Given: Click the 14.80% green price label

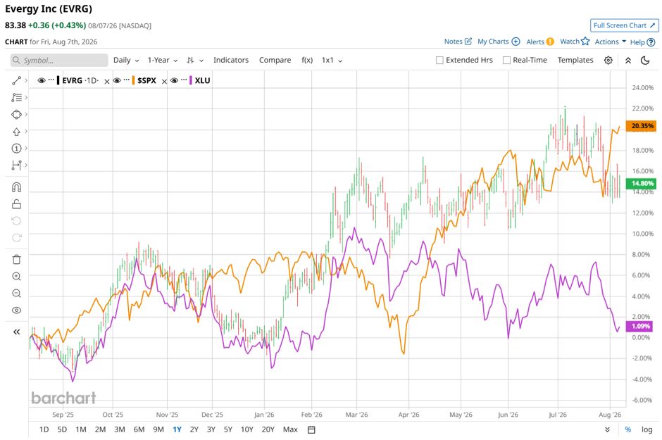Looking at the screenshot, I should click(x=641, y=184).
